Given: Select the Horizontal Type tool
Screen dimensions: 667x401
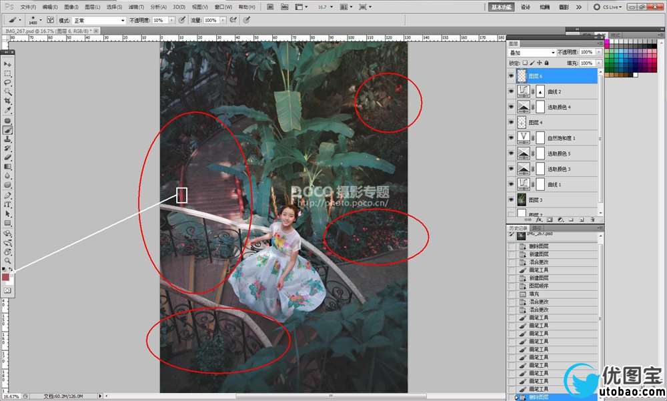Looking at the screenshot, I should [x=7, y=204].
